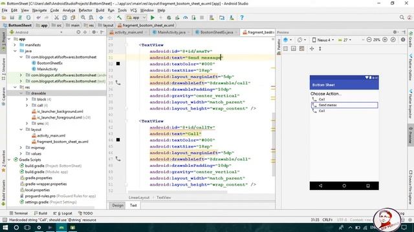
Task: Expand the values folder
Action: tap(21, 153)
